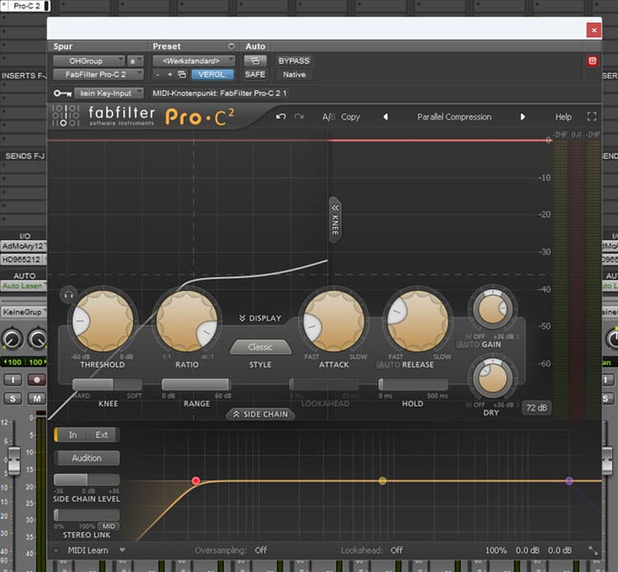
Task: Click the key input icon
Action: coord(63,93)
